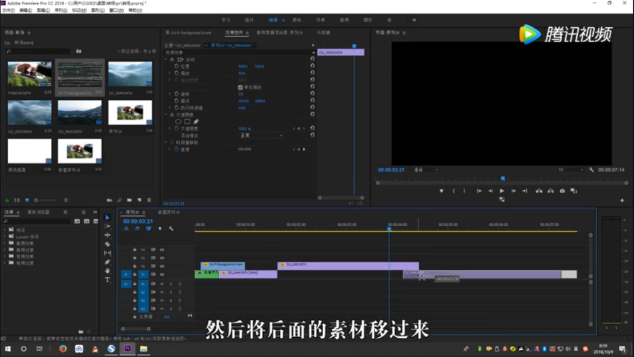634x357 pixels.
Task: Open button editor plus icon
Action: pyautogui.click(x=622, y=200)
